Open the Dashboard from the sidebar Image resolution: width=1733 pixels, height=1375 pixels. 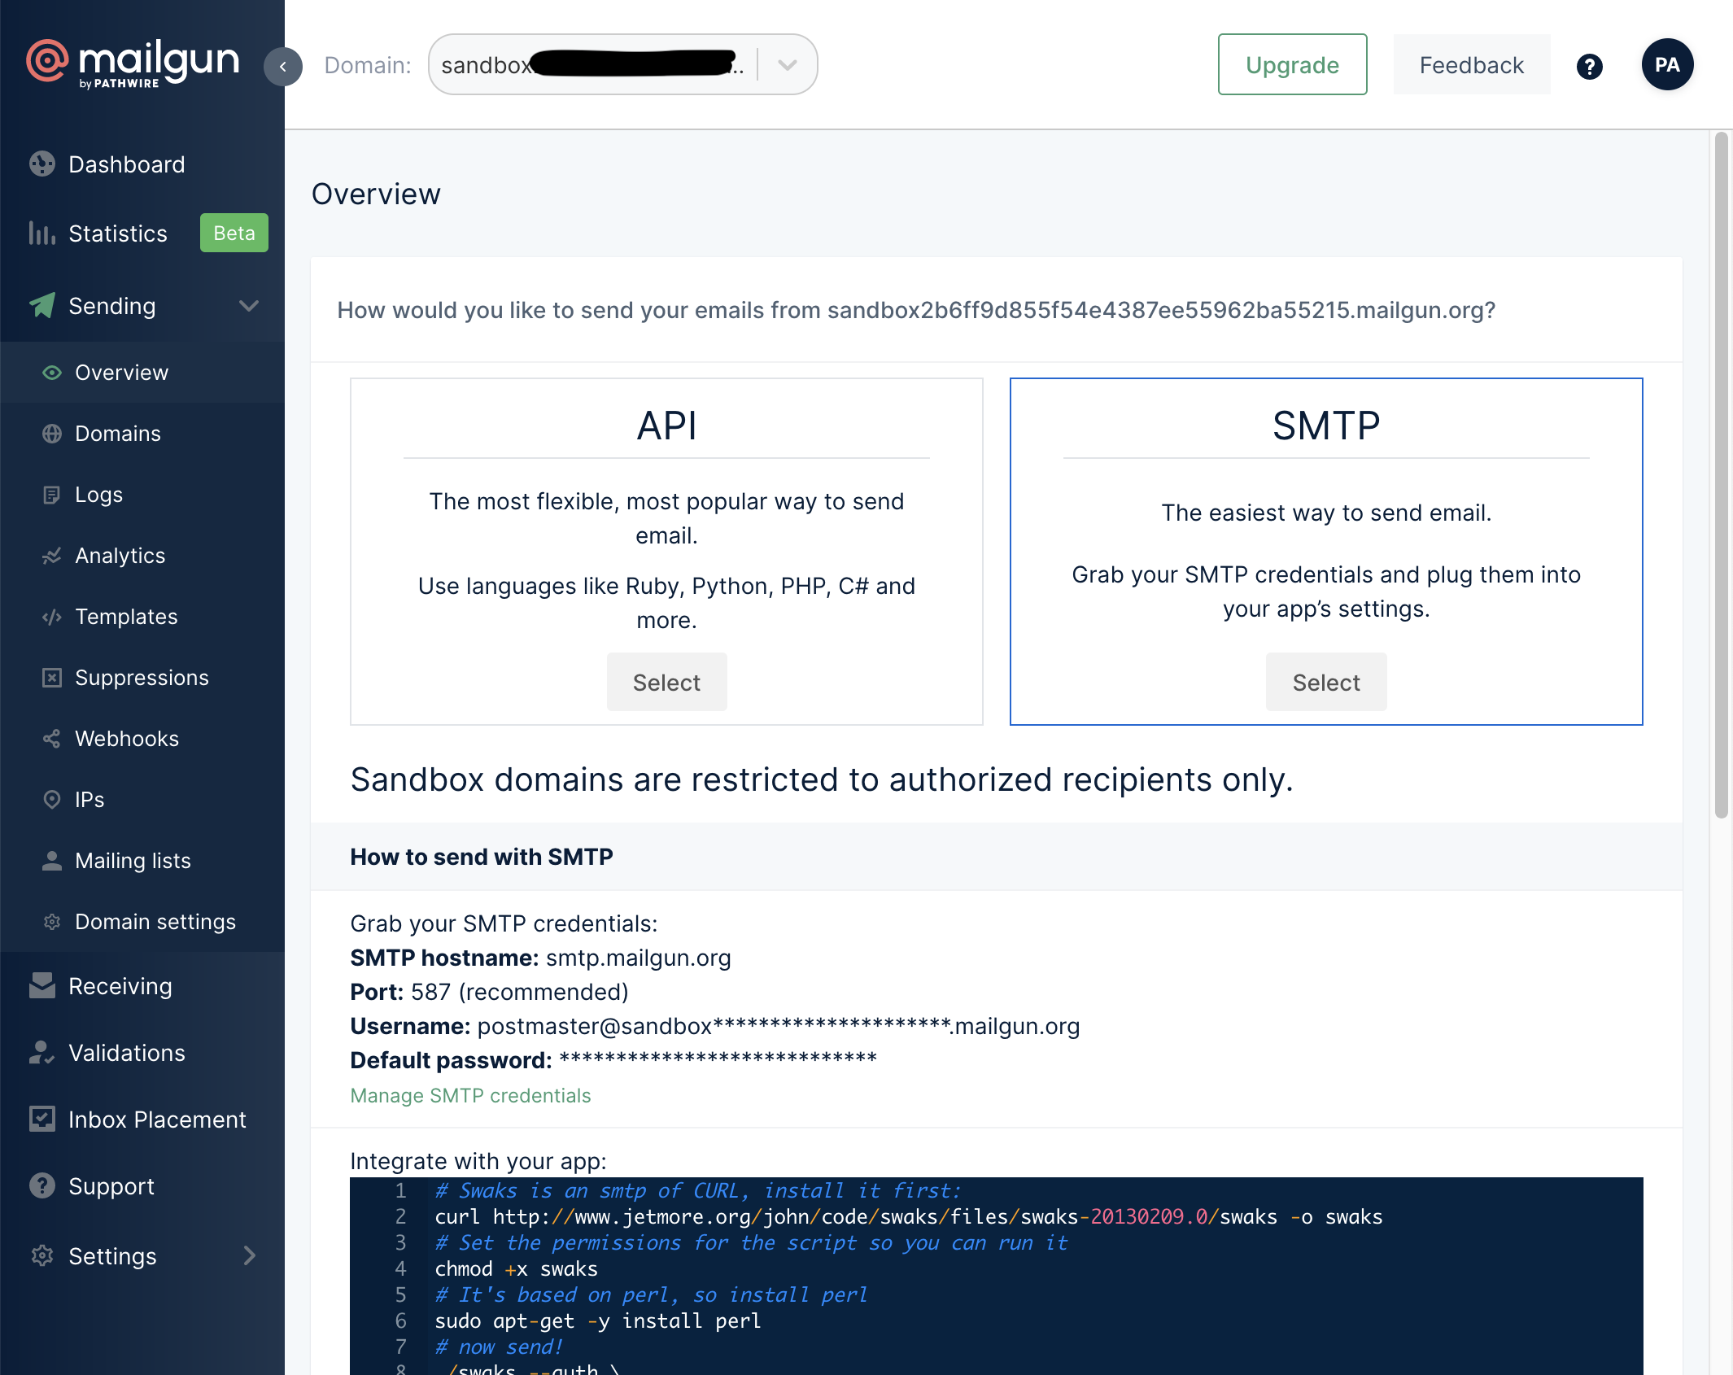pyautogui.click(x=126, y=164)
